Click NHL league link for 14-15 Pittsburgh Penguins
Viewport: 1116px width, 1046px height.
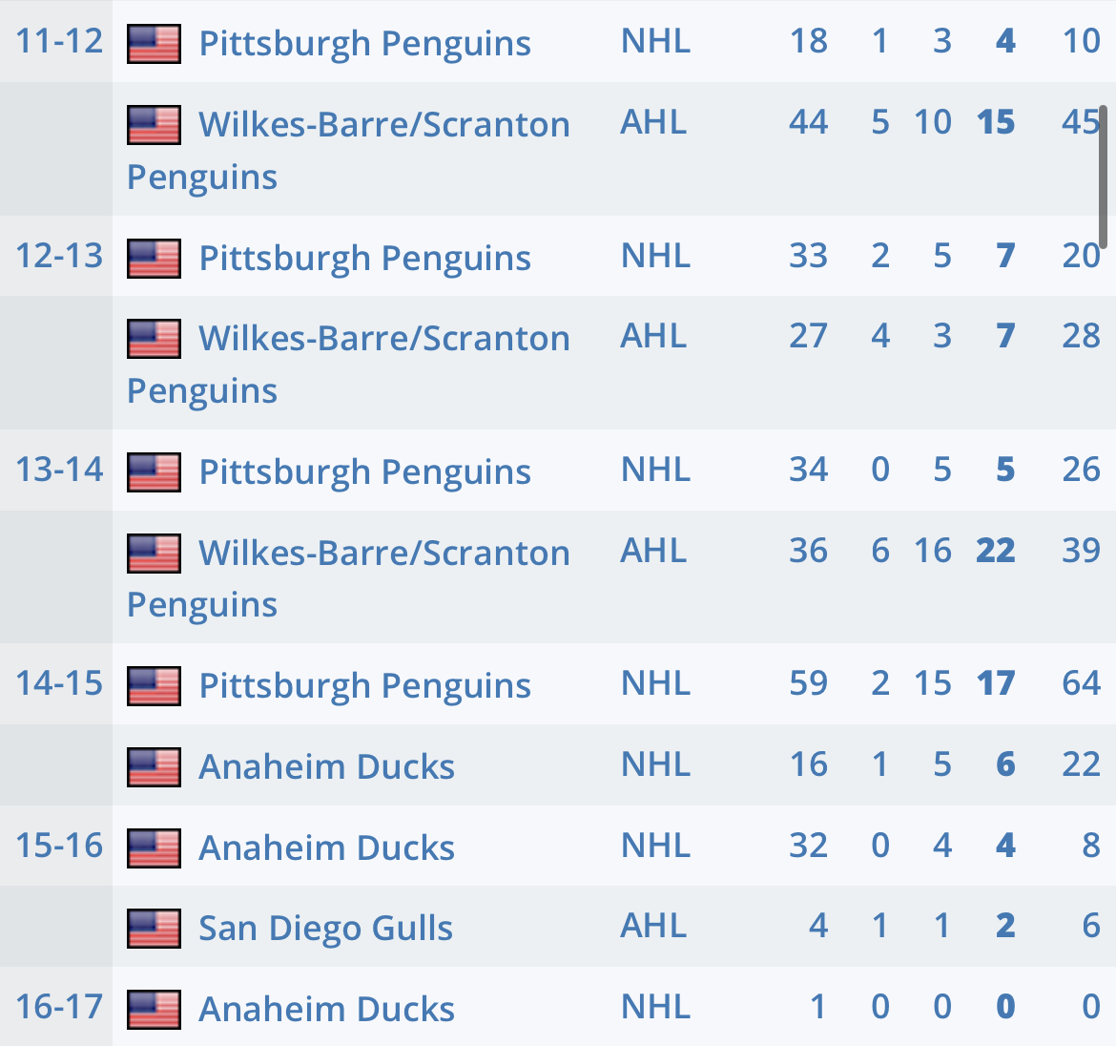pos(655,684)
